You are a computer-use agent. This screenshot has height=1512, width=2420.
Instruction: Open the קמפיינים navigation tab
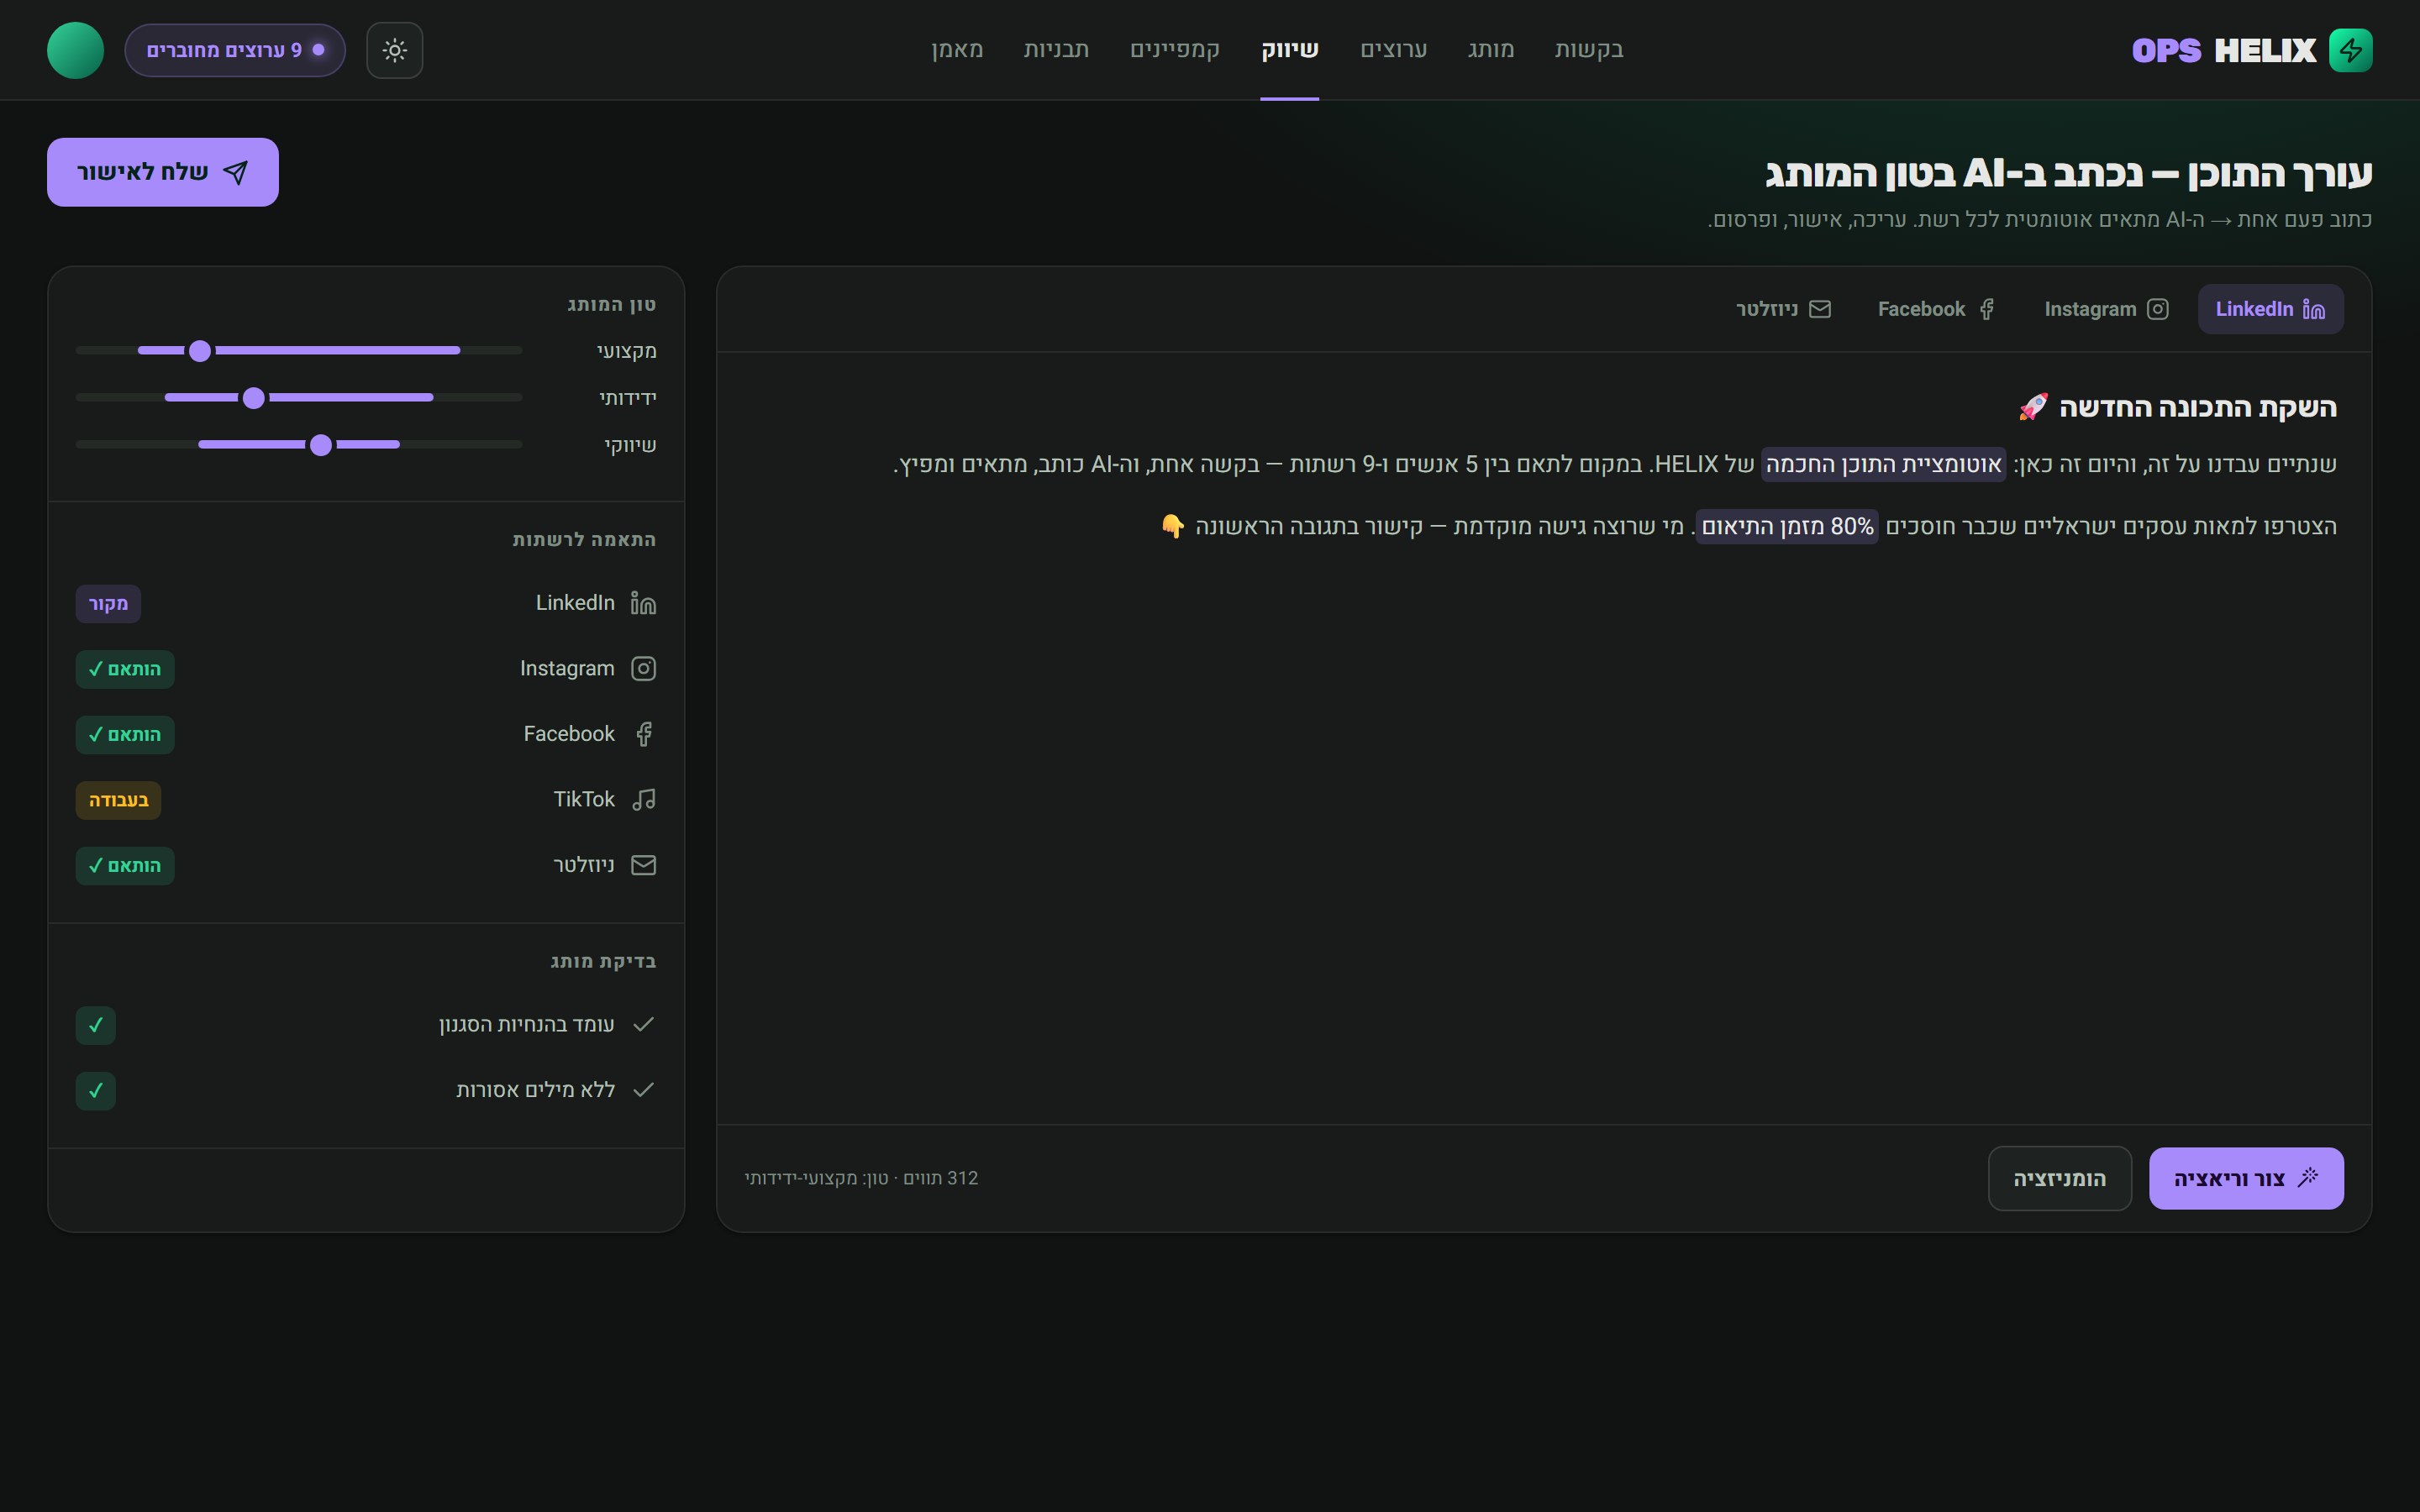(x=1175, y=50)
